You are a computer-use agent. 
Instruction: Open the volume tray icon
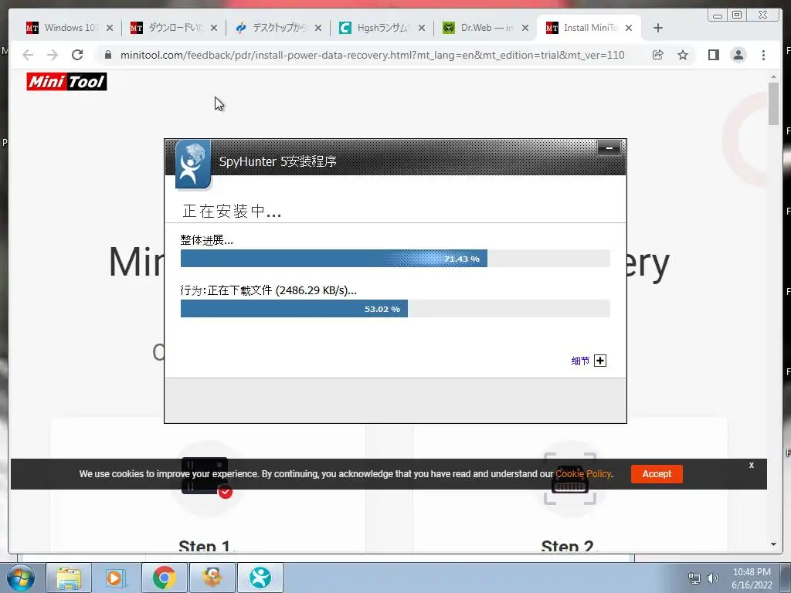pyautogui.click(x=713, y=578)
